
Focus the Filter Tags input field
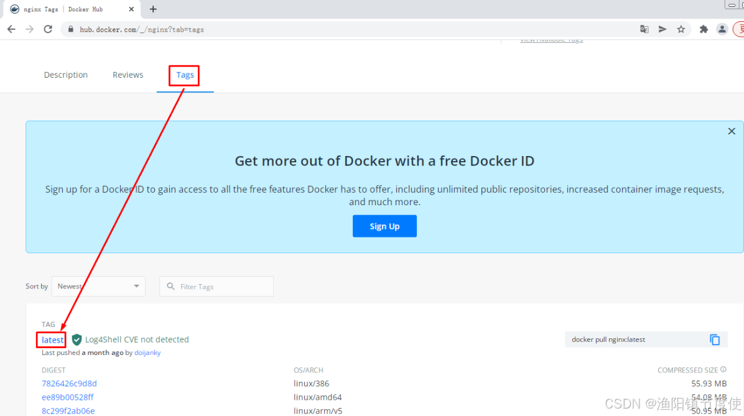click(x=216, y=287)
